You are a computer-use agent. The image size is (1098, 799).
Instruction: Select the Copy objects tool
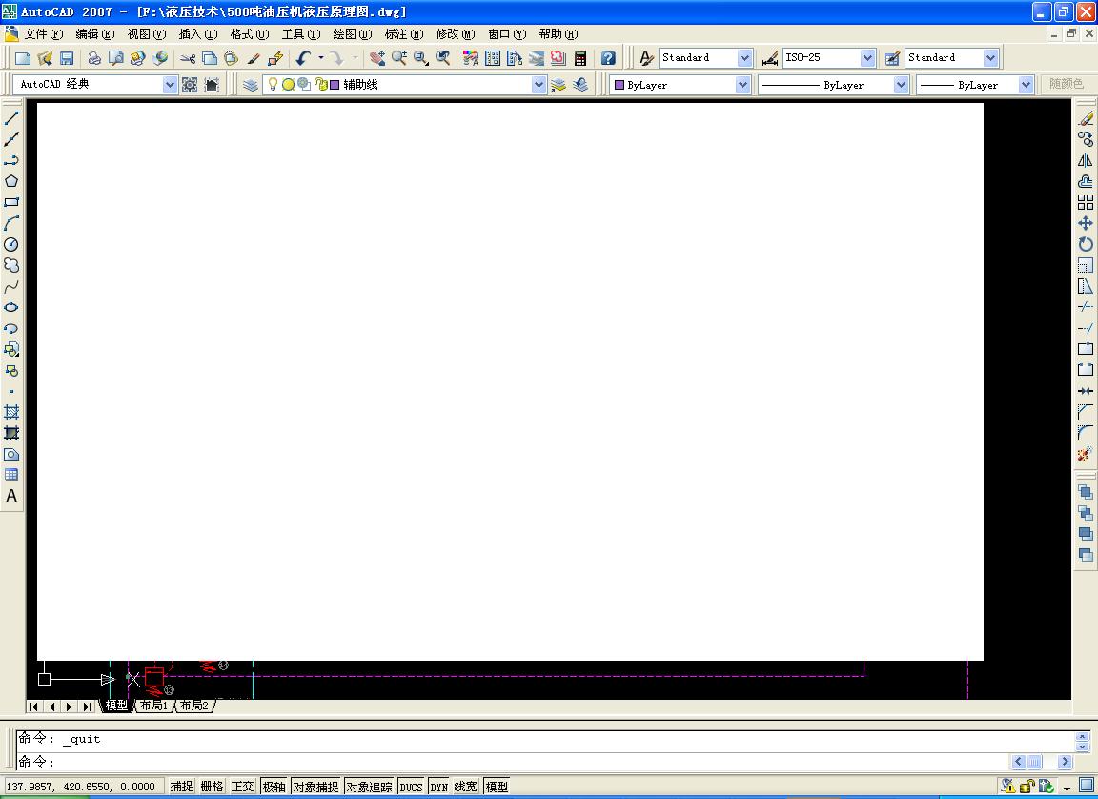1086,139
